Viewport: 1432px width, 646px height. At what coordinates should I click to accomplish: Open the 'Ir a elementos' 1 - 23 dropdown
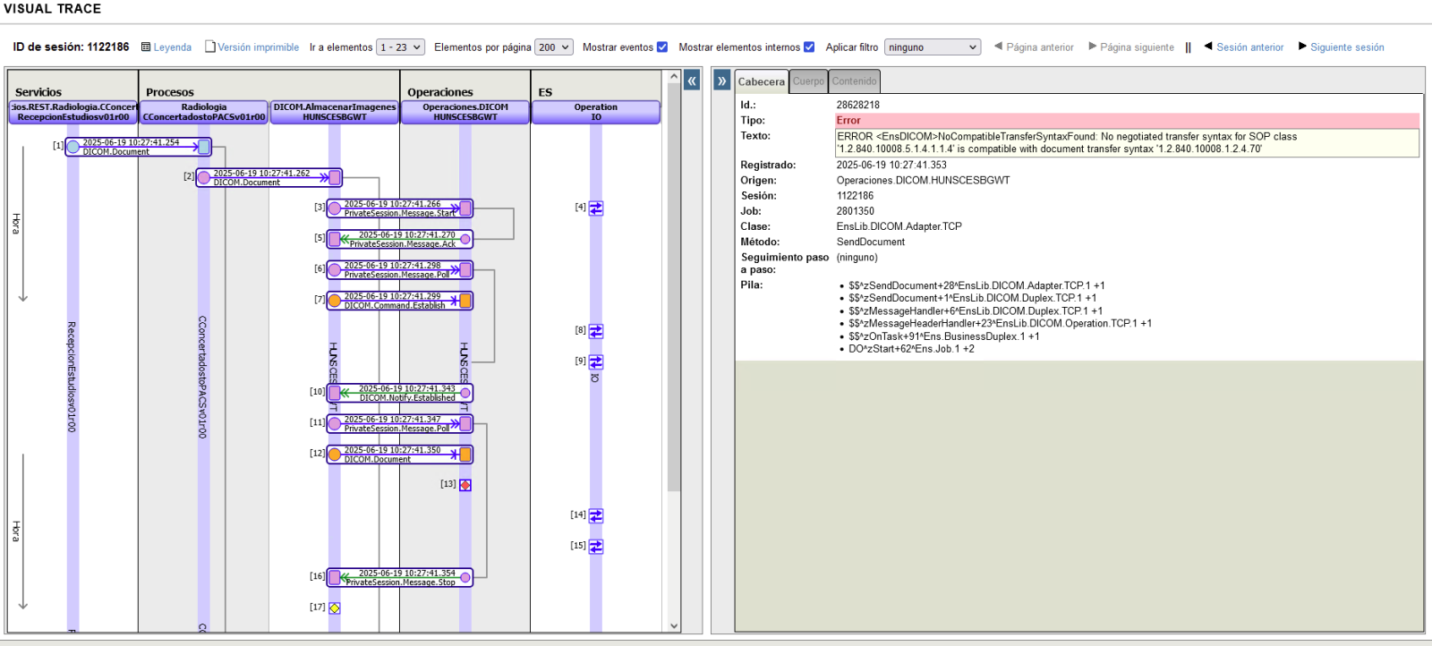(x=400, y=47)
